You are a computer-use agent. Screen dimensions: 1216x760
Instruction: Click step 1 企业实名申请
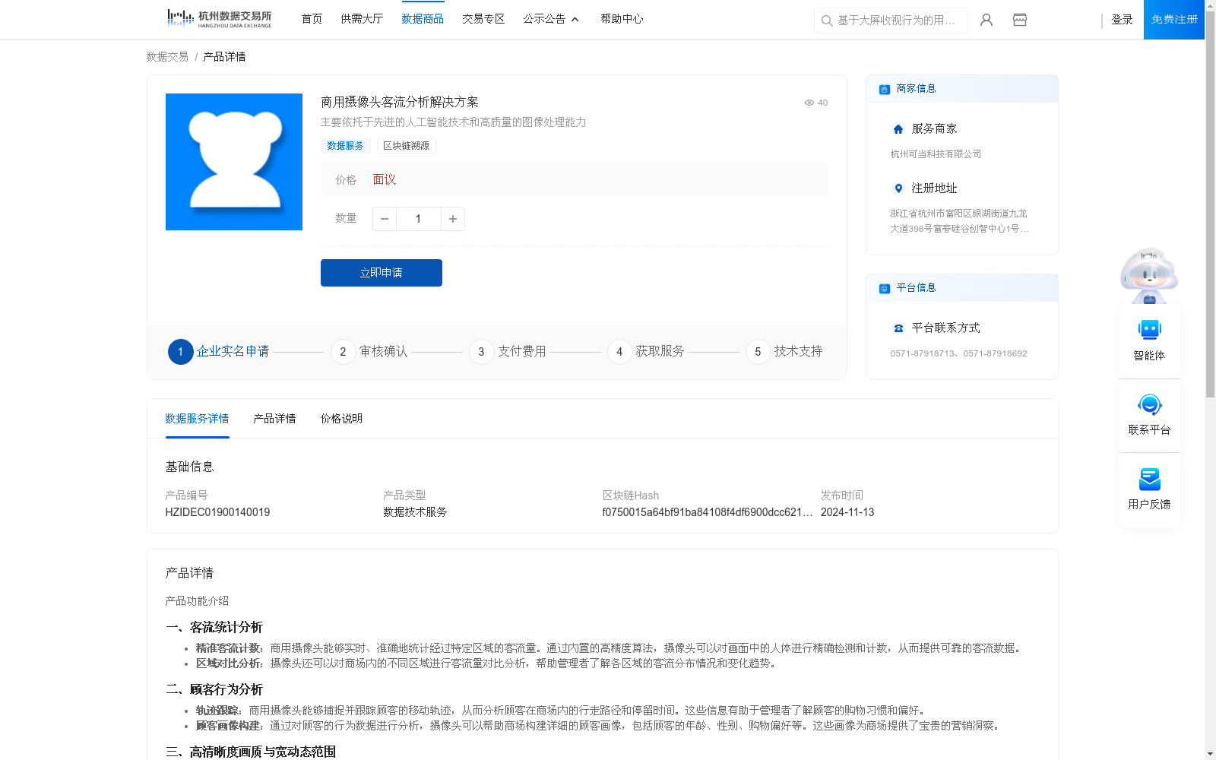point(219,351)
